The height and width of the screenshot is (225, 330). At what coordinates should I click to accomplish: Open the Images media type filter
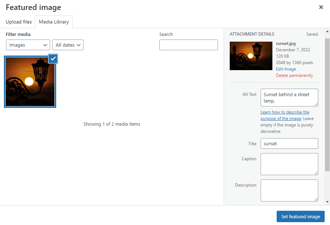tap(28, 45)
